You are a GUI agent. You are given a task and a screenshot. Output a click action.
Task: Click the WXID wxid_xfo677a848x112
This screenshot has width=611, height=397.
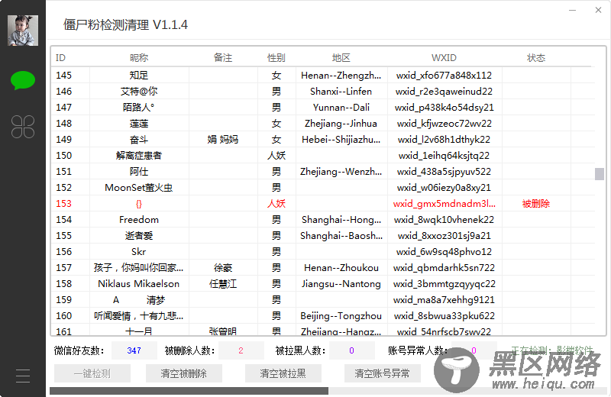point(444,75)
